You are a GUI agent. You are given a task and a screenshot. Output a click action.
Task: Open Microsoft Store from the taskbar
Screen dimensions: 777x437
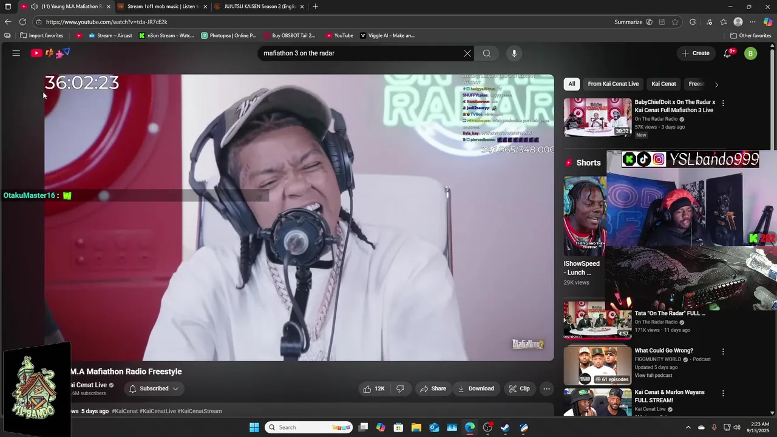tap(398, 427)
